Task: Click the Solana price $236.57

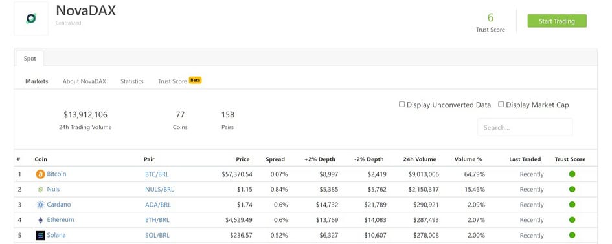Action: coord(241,236)
